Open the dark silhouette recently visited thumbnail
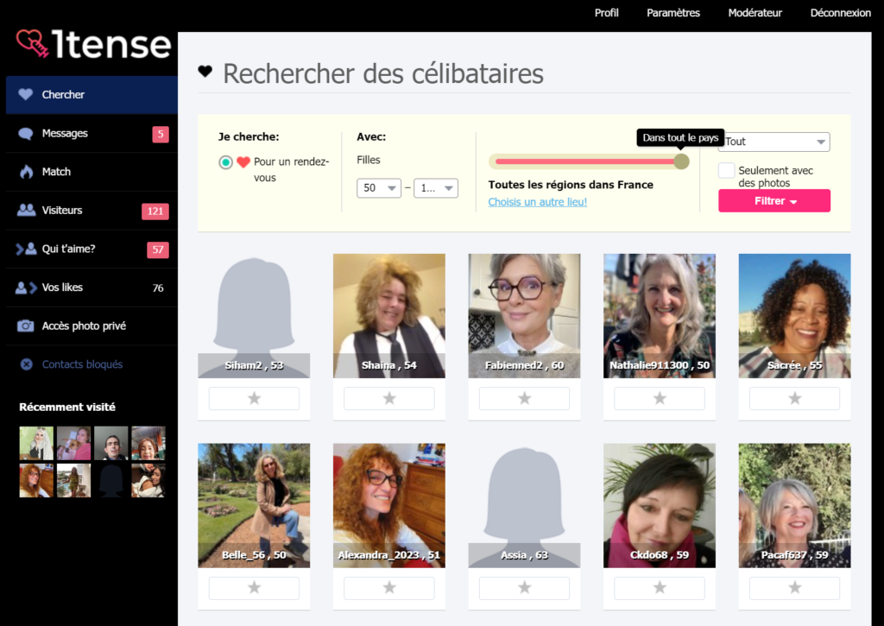Viewport: 884px width, 626px height. (111, 480)
